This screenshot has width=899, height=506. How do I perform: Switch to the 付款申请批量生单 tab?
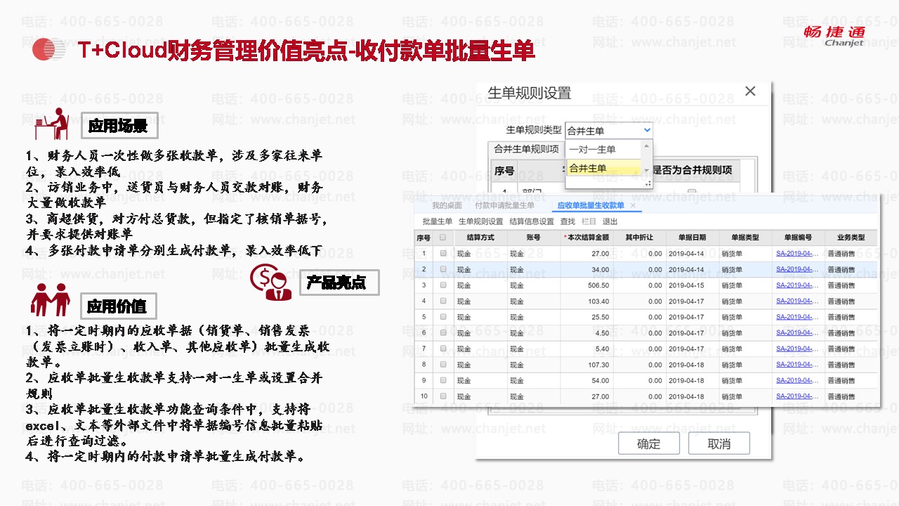[504, 205]
